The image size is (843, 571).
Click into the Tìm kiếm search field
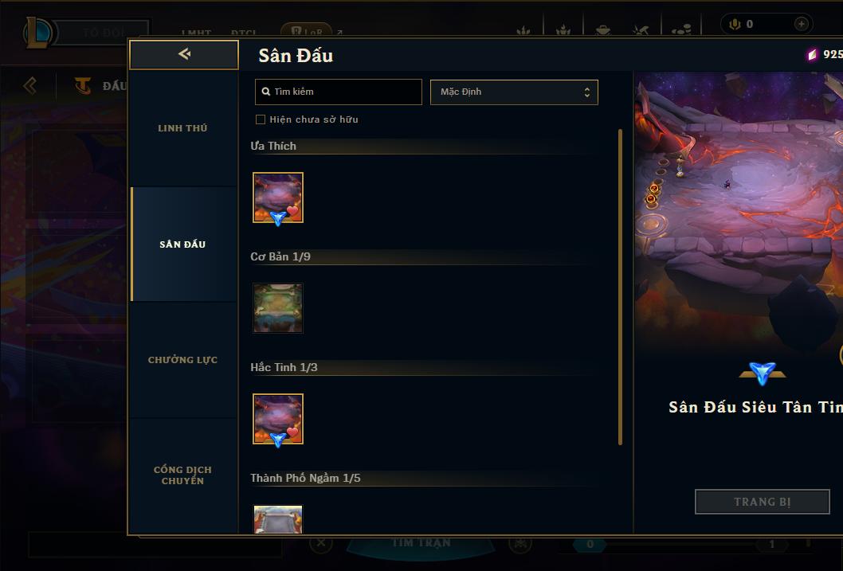(338, 92)
